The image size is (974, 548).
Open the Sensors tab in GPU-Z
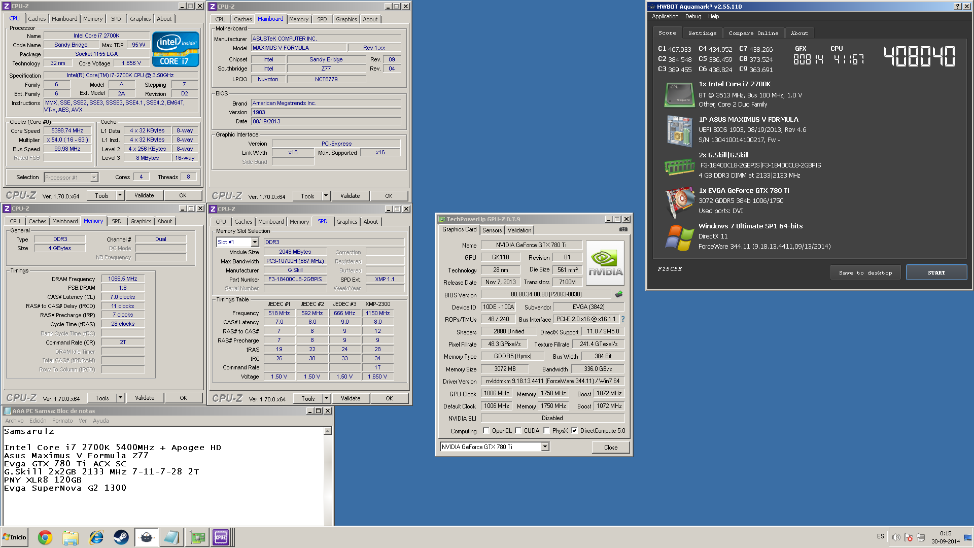pos(492,230)
